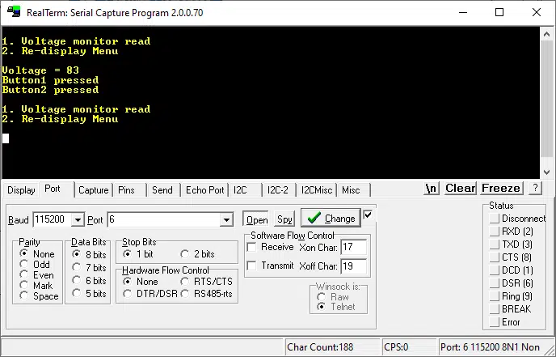Set hardware flow control to RTS/CTS
Viewport: 556px width, 357px height.
coord(207,282)
